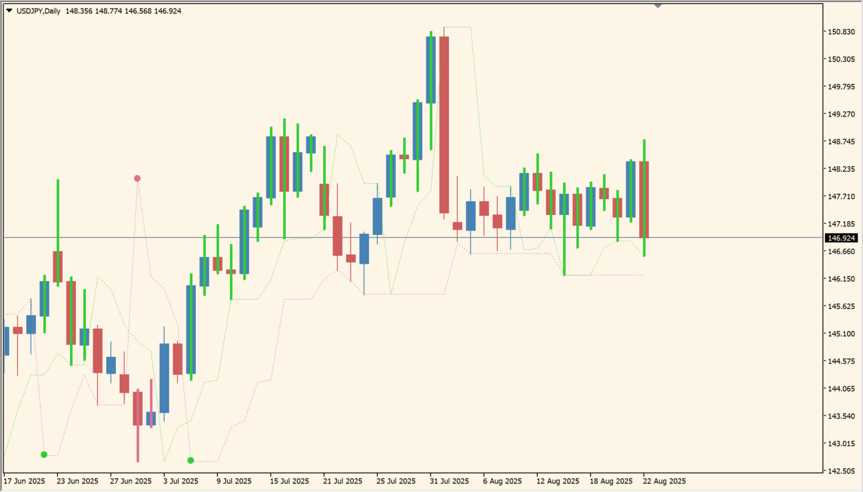Click the 15 Jul 2025 date label
863x492 pixels.
coord(290,481)
